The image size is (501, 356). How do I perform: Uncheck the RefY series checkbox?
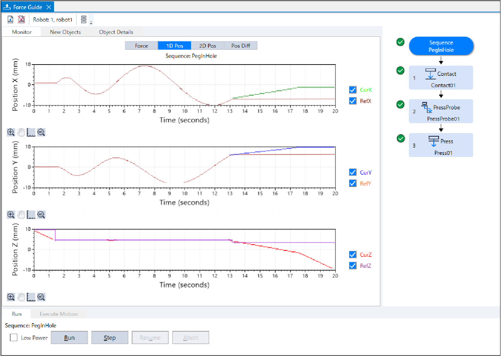(353, 183)
